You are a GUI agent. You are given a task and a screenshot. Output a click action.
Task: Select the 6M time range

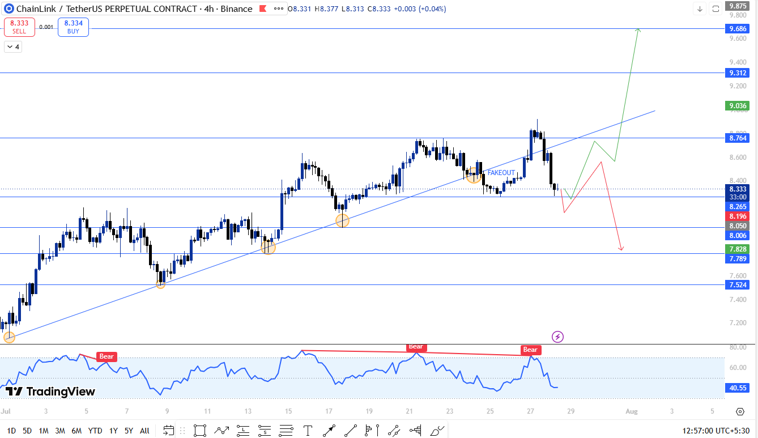point(76,431)
